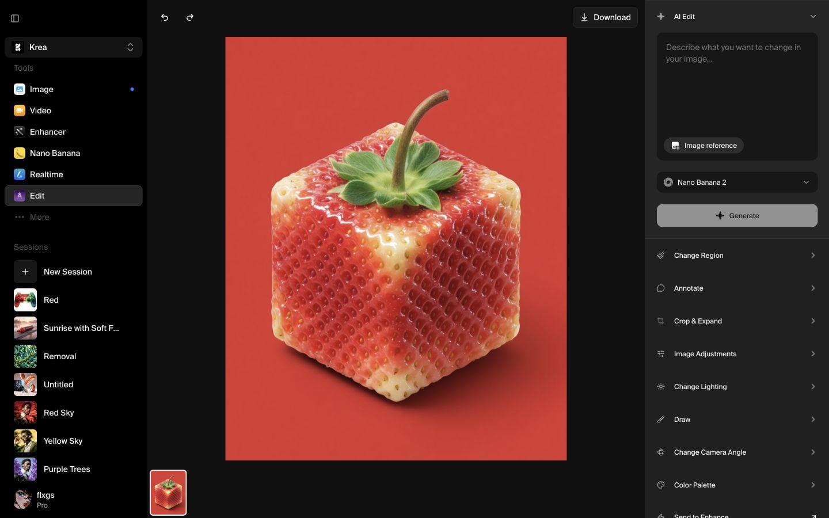
Task: Expand the Color Palette section
Action: click(x=737, y=485)
